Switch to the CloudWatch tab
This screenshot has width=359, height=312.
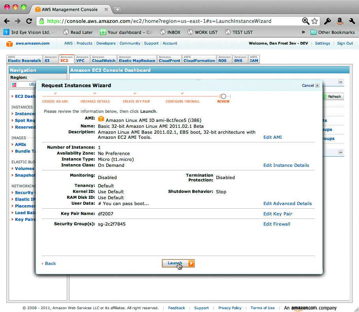(103, 59)
